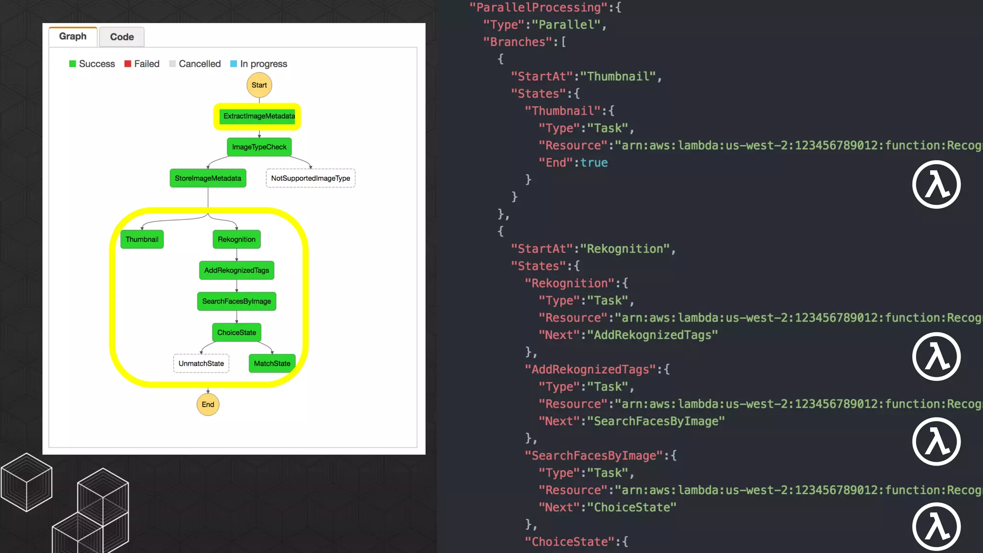Click the MatchState green node
Image resolution: width=983 pixels, height=553 pixels.
tap(272, 363)
